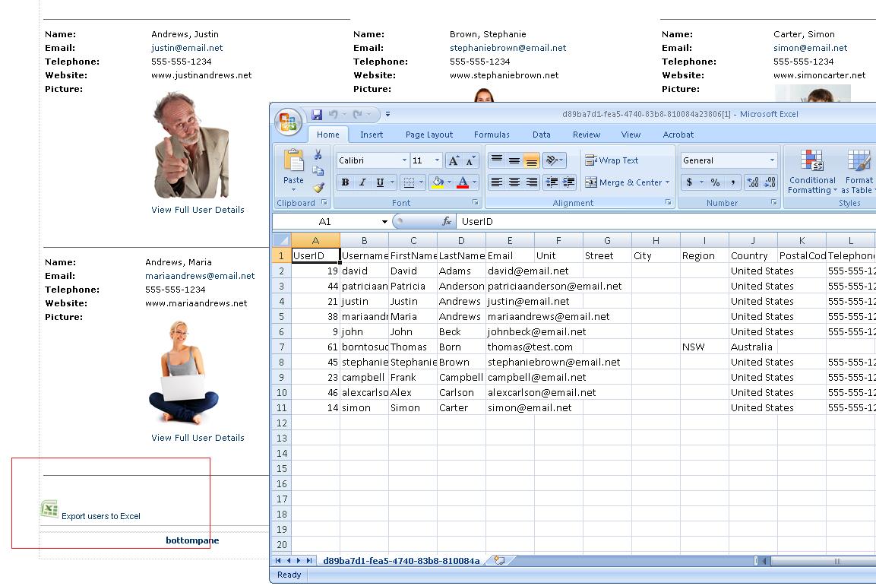Open the Calibri font name dropdown
876x586 pixels.
tap(404, 160)
